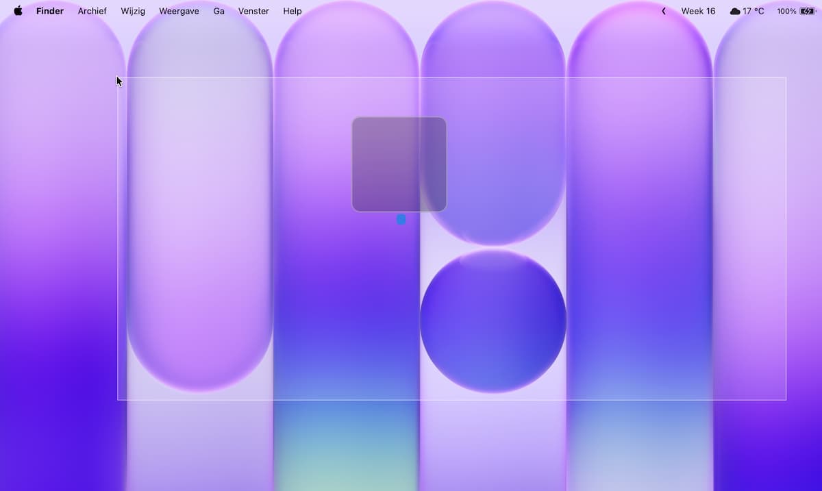Click the Week 16 menu bar item
822x491 pixels.
click(x=698, y=11)
